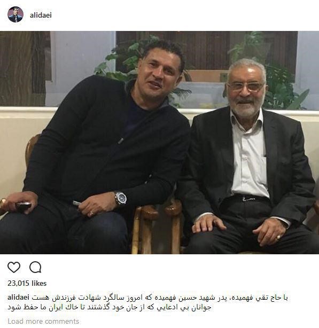Like the post with the heart icon
319x328 pixels.
(x=14, y=267)
